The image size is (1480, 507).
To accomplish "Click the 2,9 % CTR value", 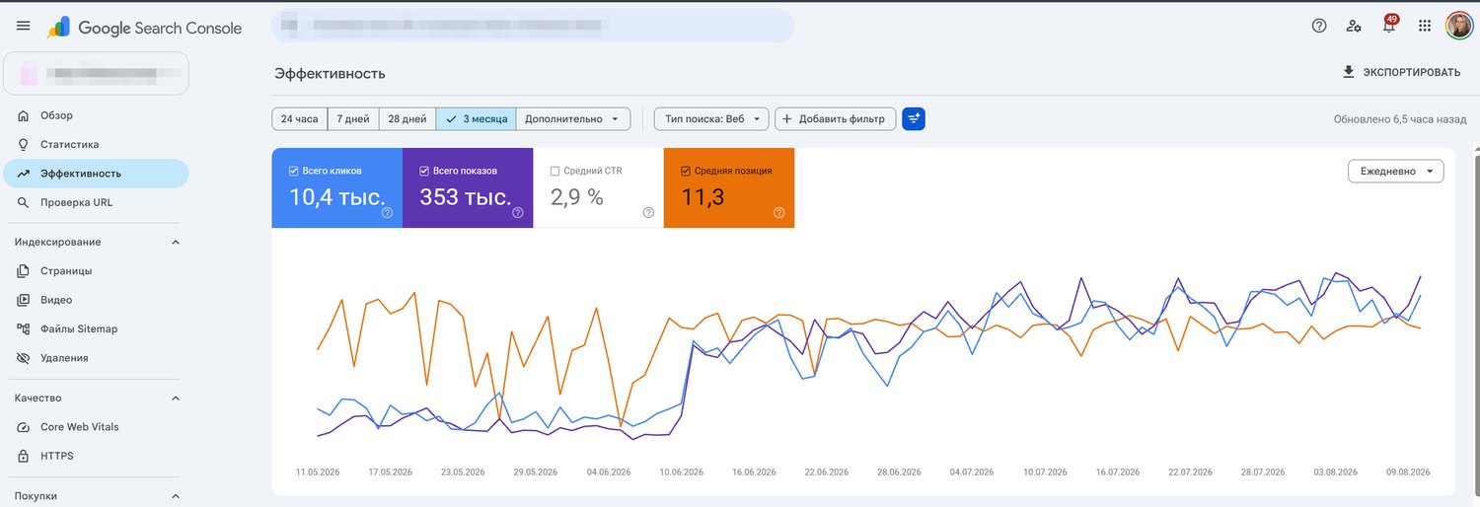I will pyautogui.click(x=577, y=196).
